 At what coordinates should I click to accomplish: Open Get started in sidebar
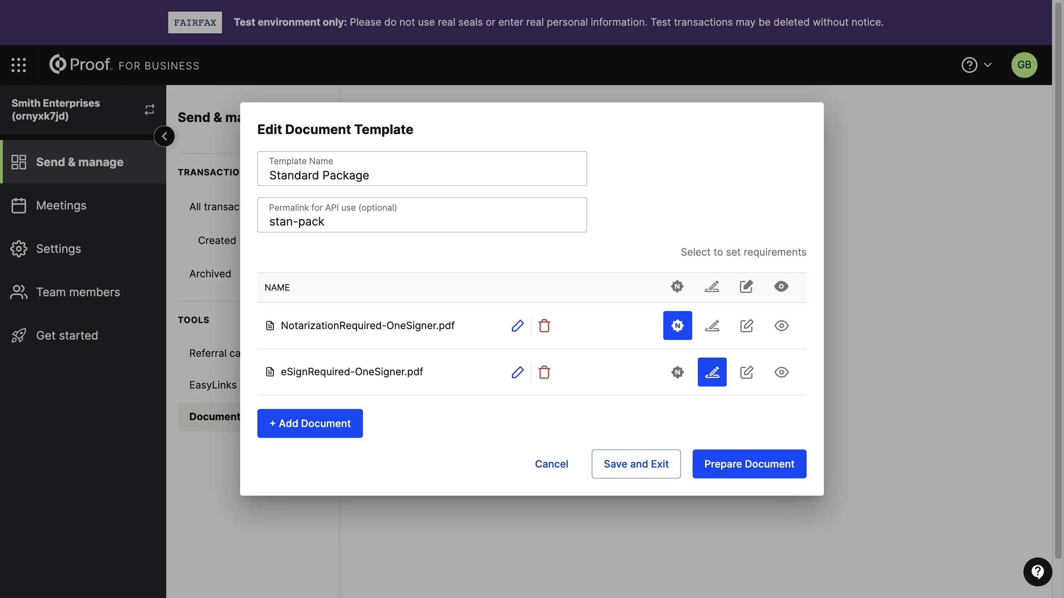point(83,336)
